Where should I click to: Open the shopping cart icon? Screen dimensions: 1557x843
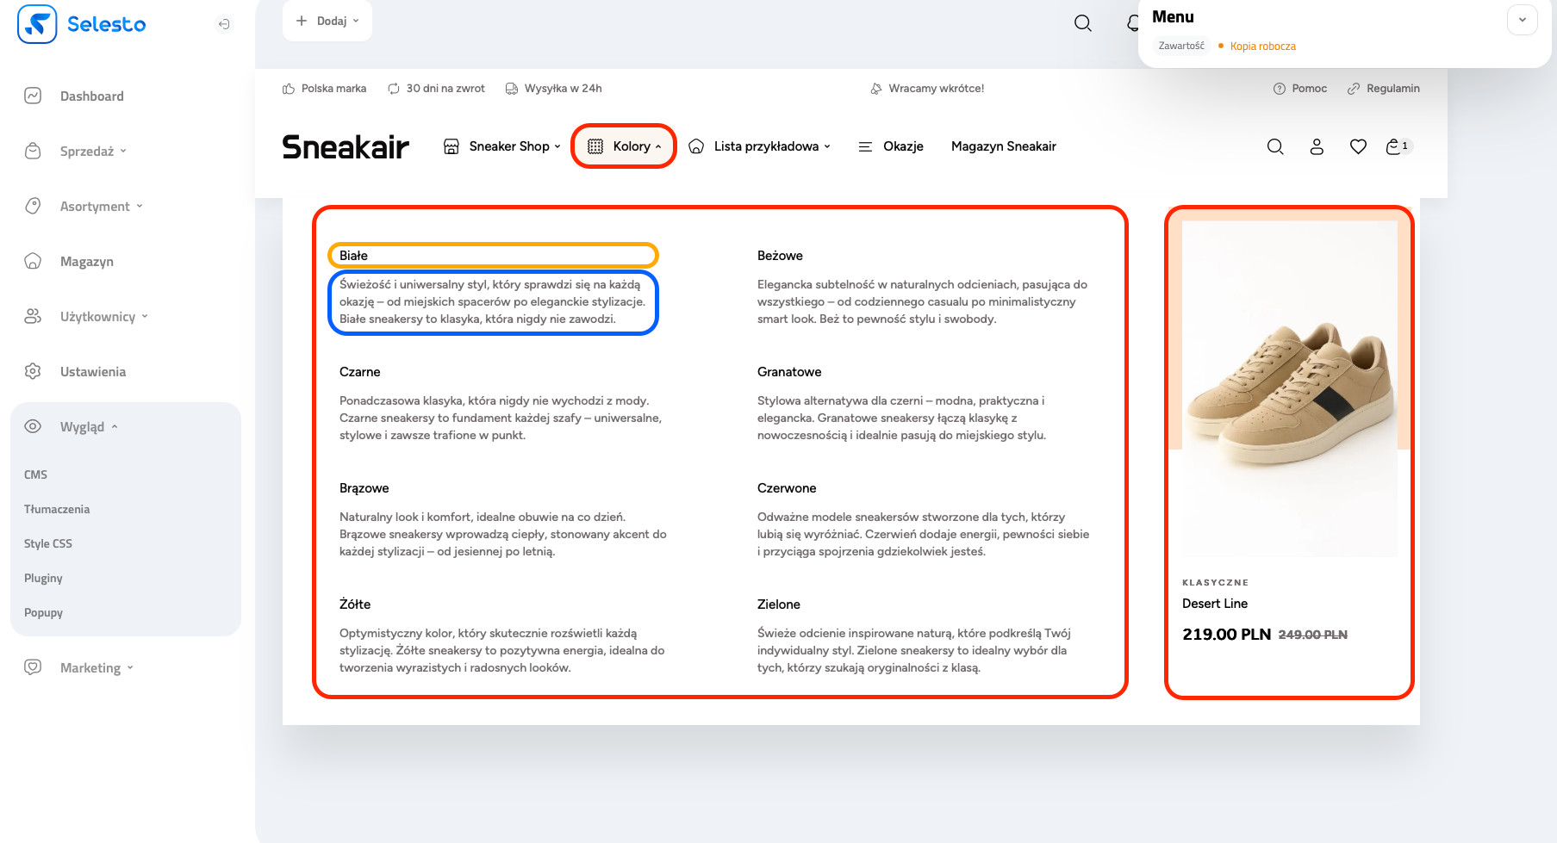[x=1394, y=147]
